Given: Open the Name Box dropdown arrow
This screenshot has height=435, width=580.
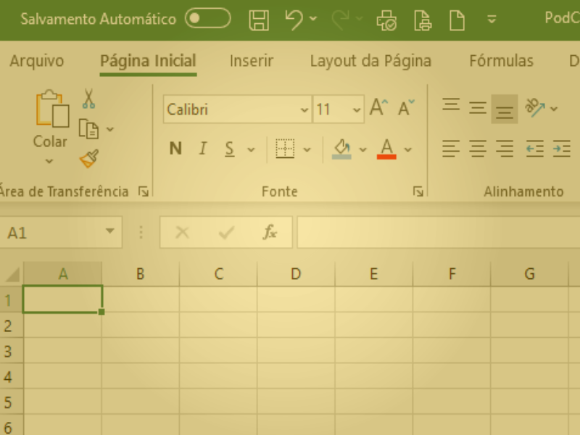Looking at the screenshot, I should pyautogui.click(x=109, y=231).
